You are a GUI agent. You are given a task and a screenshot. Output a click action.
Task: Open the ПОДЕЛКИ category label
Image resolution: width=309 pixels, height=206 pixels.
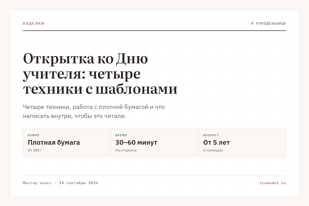click(33, 23)
